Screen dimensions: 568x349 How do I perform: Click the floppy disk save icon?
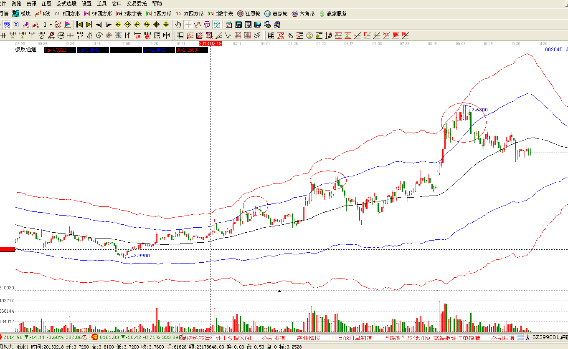[x=258, y=25]
